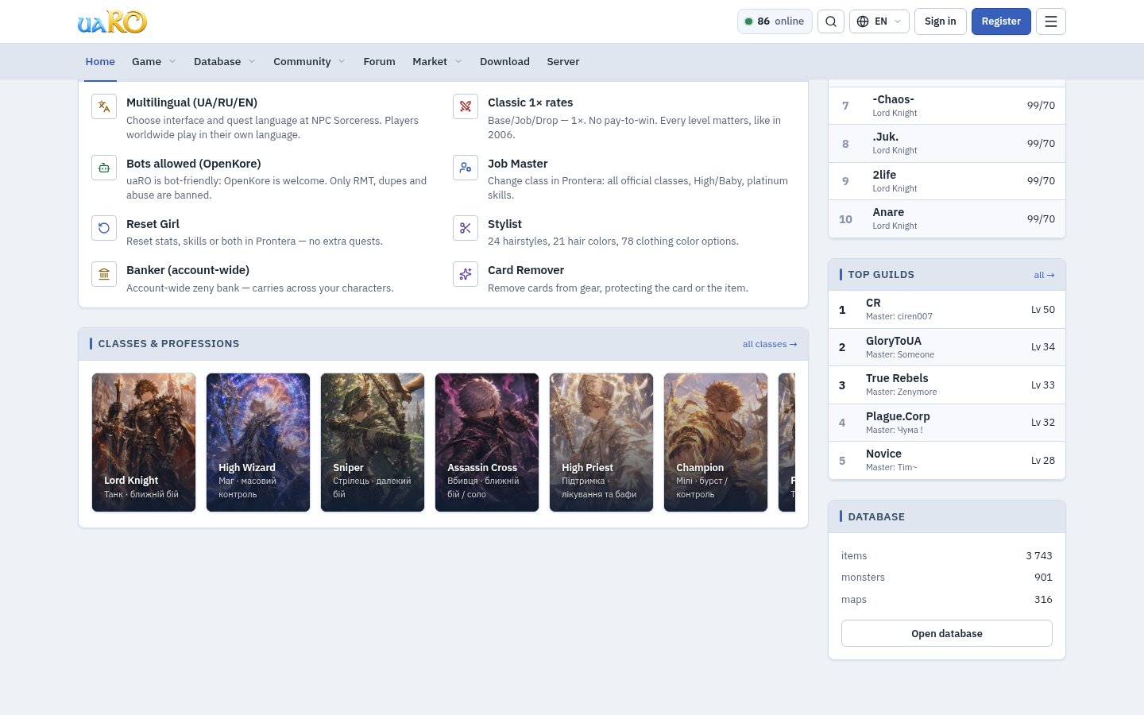Screen dimensions: 1144x715
Task: Open the EN language dropdown
Action: 879,21
